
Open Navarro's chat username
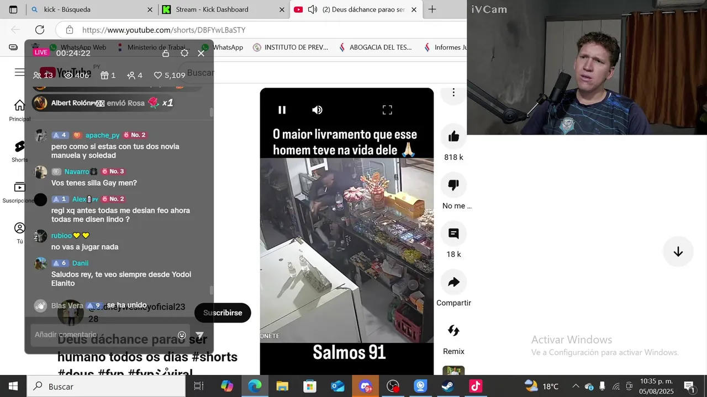point(77,171)
